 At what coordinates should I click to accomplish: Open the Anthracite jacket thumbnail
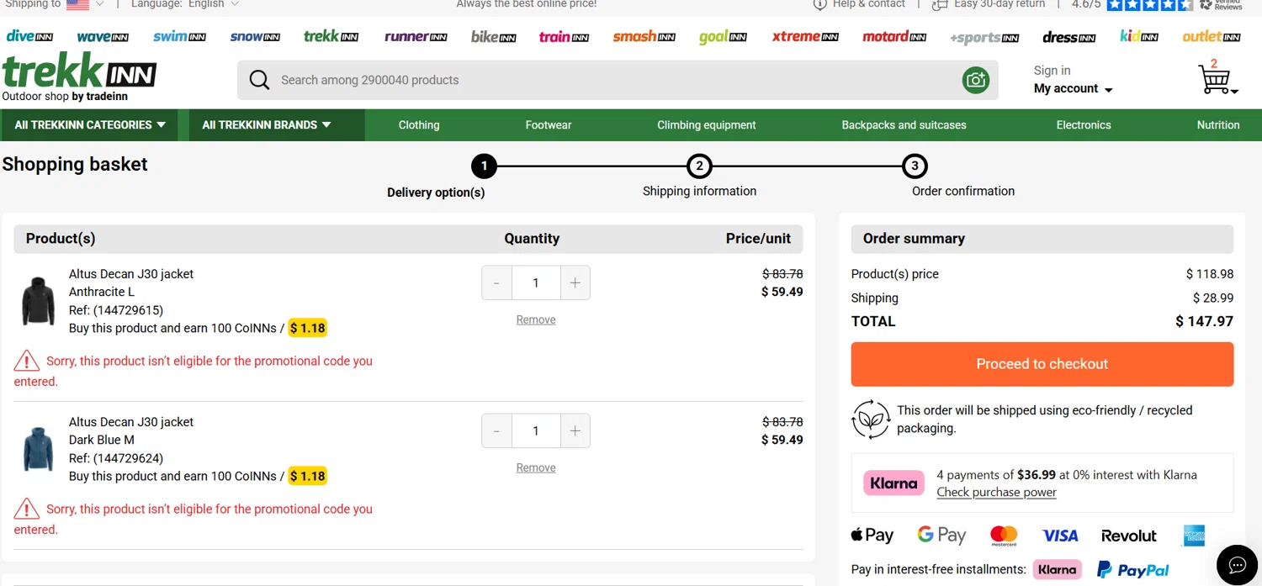pyautogui.click(x=38, y=301)
